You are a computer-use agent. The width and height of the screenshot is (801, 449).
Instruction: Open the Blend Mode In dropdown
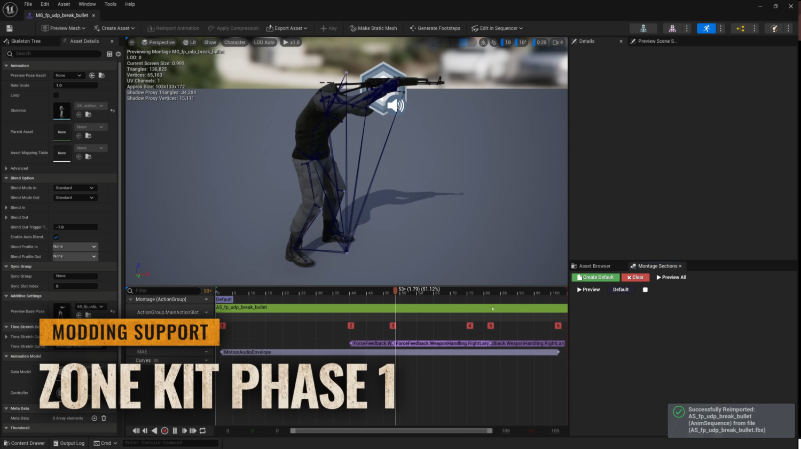pyautogui.click(x=74, y=188)
